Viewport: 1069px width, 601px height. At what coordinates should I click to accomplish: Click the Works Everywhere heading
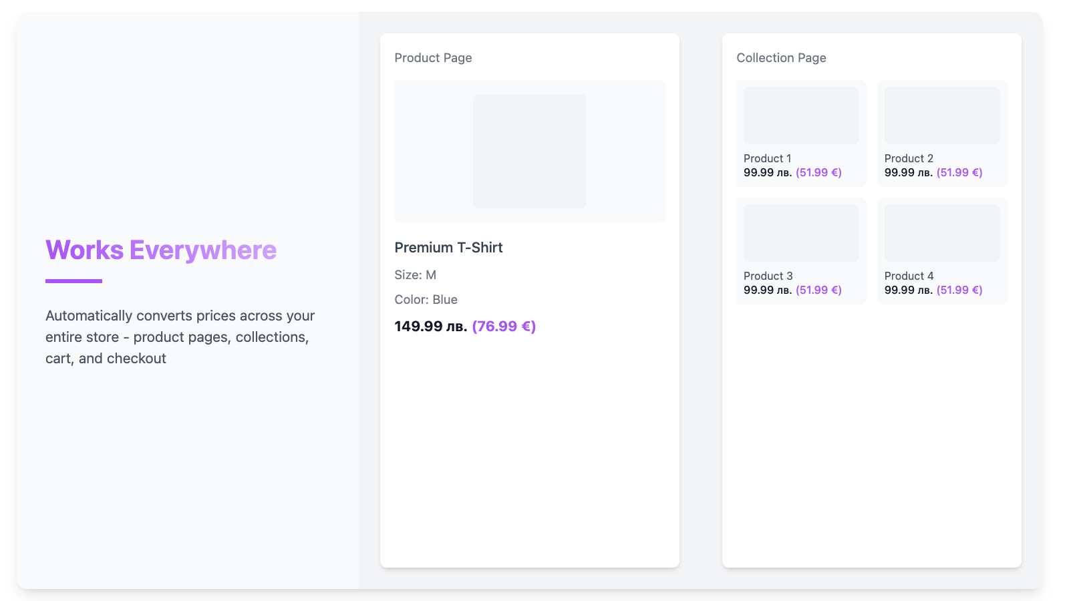pyautogui.click(x=160, y=250)
